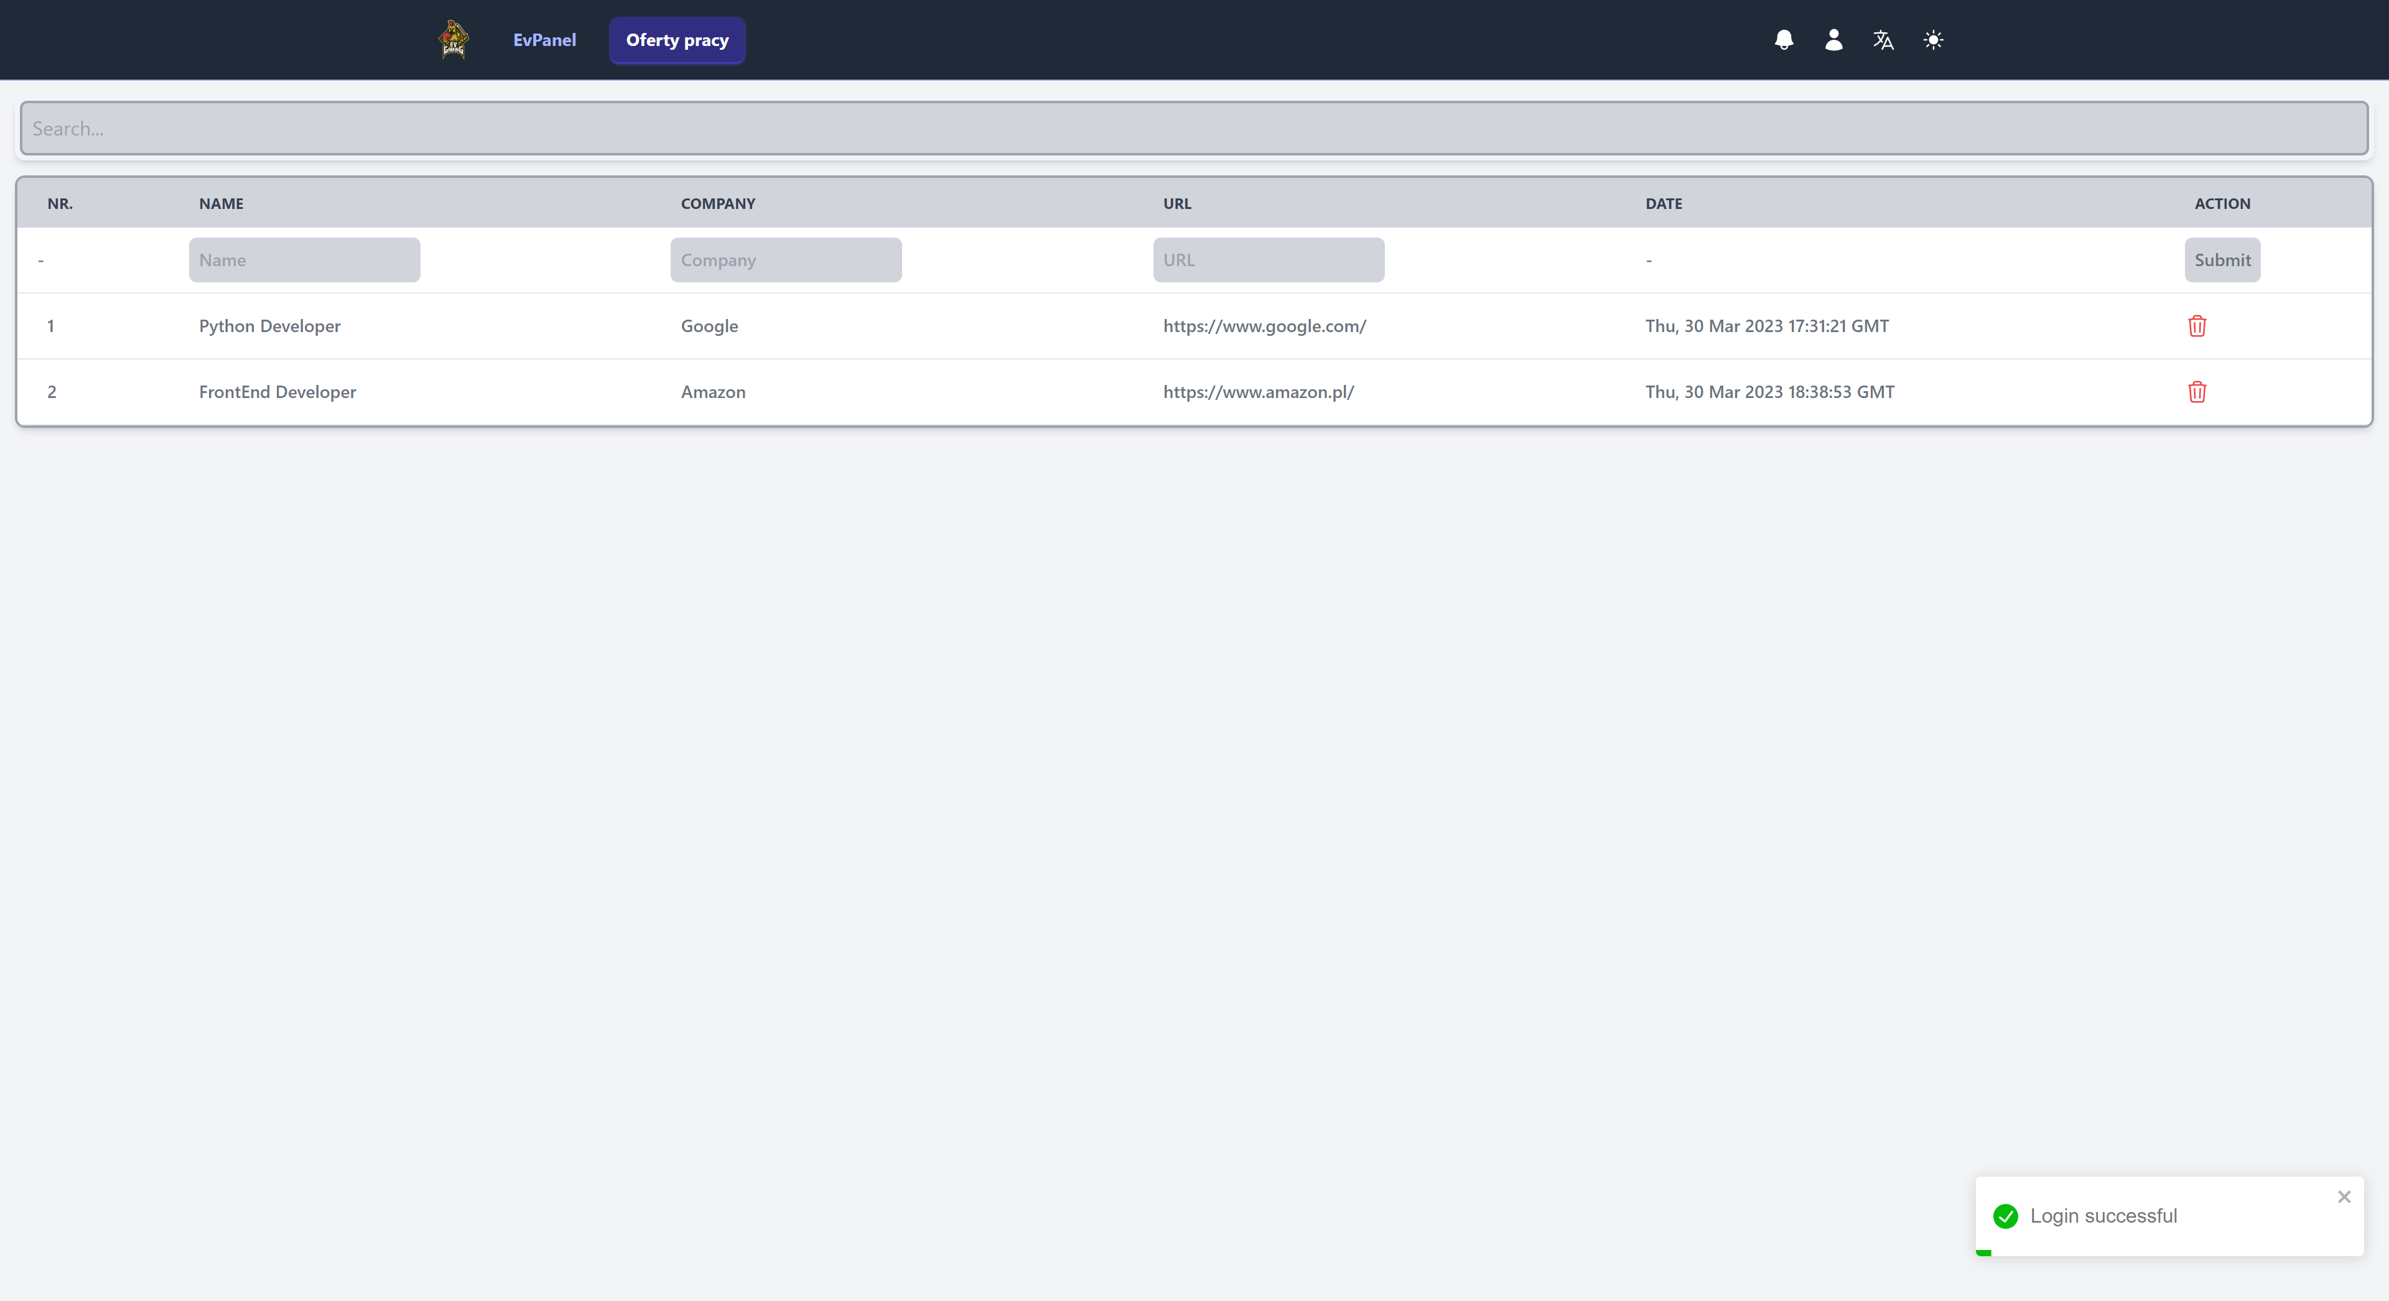Select the Google company cell

[709, 325]
